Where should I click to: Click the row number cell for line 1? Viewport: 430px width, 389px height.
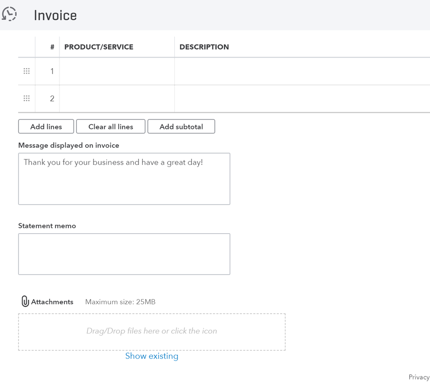click(x=52, y=71)
